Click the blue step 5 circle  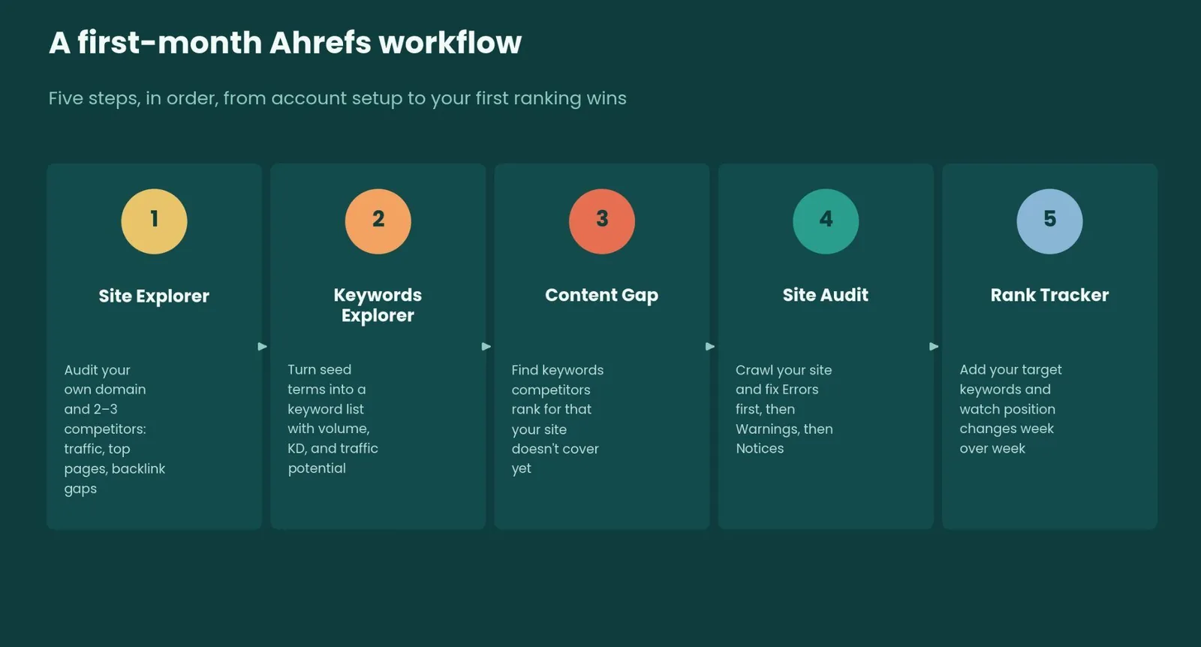(x=1049, y=221)
